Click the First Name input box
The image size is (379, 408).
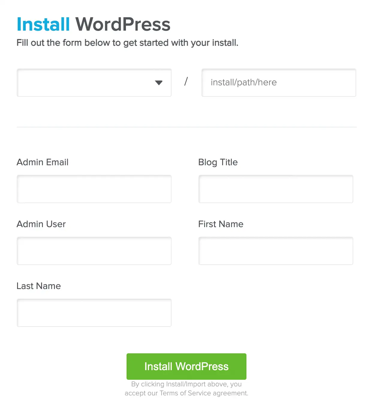tap(276, 251)
